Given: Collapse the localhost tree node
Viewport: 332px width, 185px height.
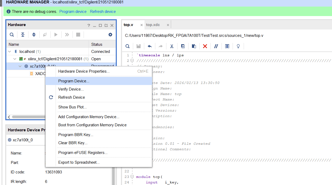Looking at the screenshot, I should click(x=10, y=52).
